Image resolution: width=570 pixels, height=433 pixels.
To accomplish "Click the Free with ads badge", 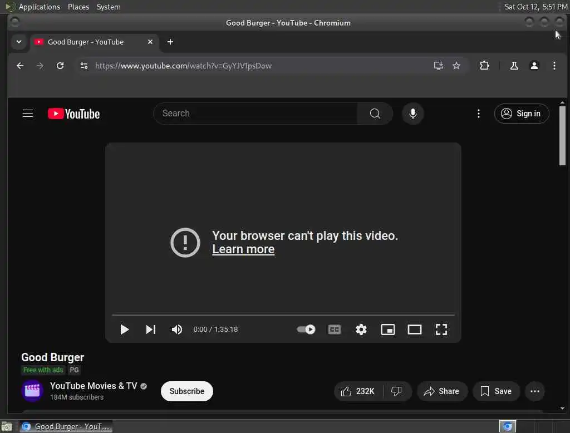I will (x=43, y=370).
